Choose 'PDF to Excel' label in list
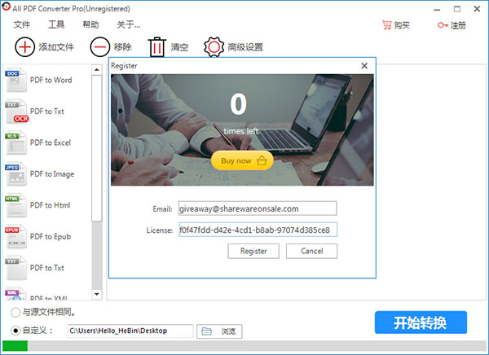 [x=51, y=142]
